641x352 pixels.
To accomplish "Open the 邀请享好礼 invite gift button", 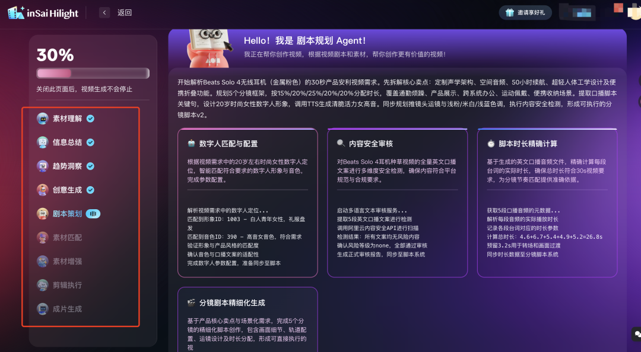I will click(525, 12).
